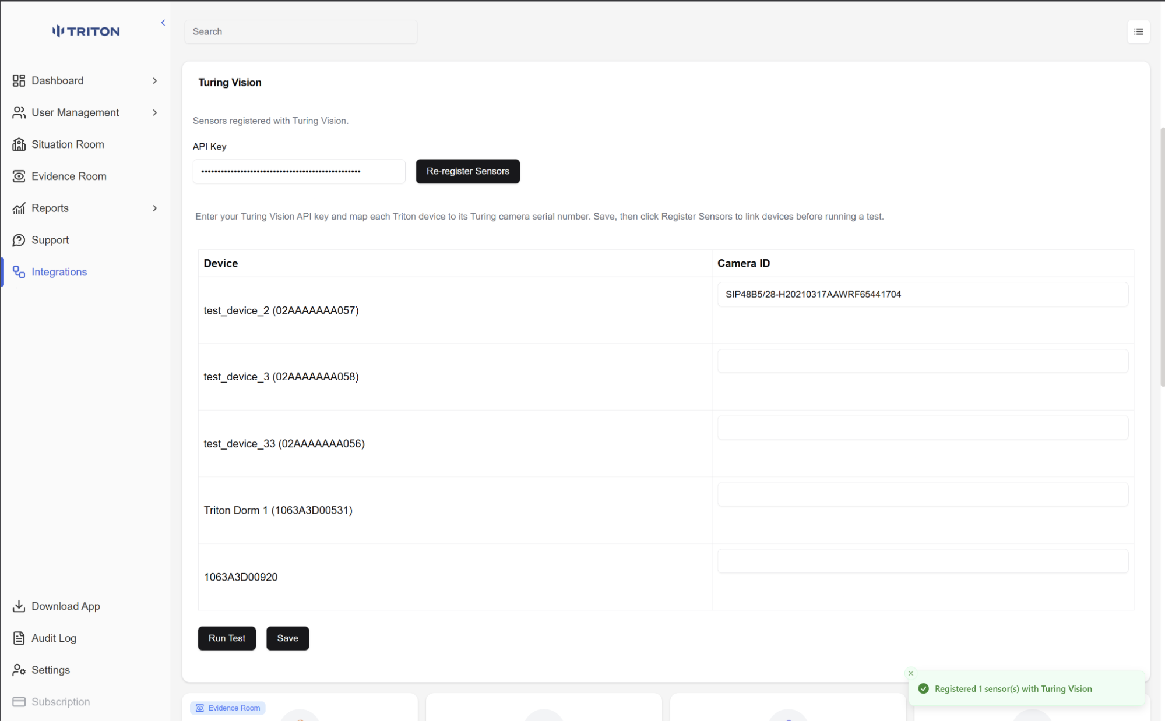1165x721 pixels.
Task: Click the Audit Log document icon
Action: click(x=19, y=638)
